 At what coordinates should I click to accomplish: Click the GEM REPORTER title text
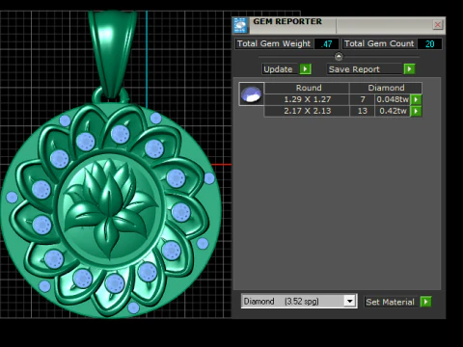tap(287, 22)
